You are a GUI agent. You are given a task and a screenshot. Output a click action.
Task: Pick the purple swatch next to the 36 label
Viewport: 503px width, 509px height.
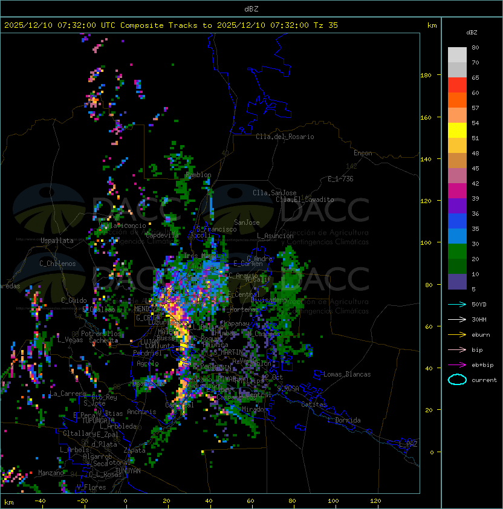pyautogui.click(x=457, y=206)
